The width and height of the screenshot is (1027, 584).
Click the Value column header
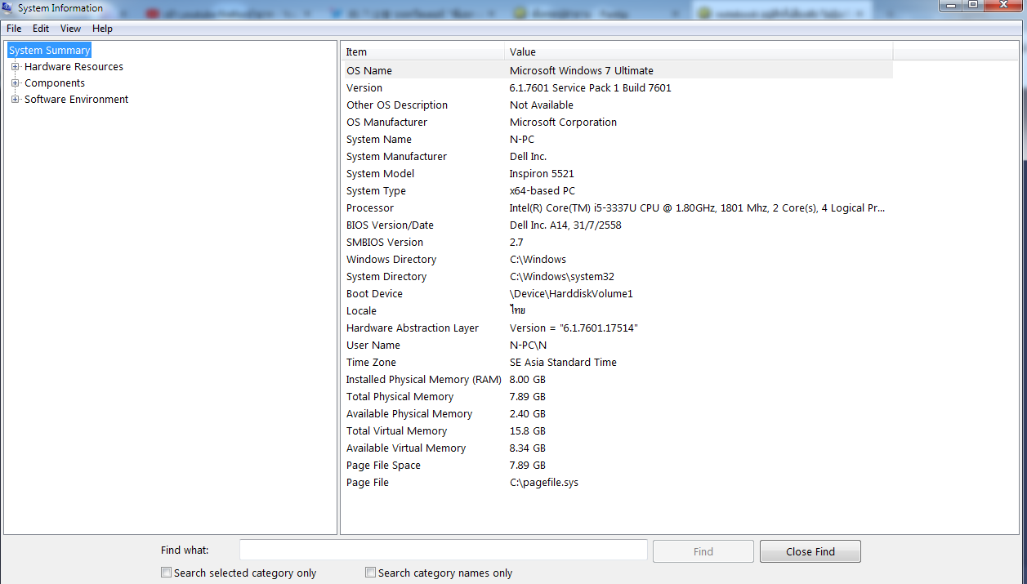tap(699, 52)
